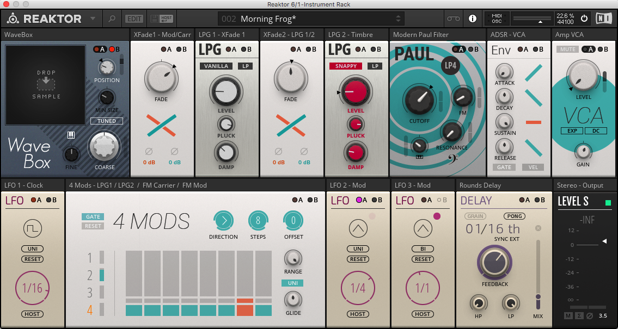Click the OFFSET value 0 control
Viewport: 618px width, 329px height.
[x=293, y=220]
